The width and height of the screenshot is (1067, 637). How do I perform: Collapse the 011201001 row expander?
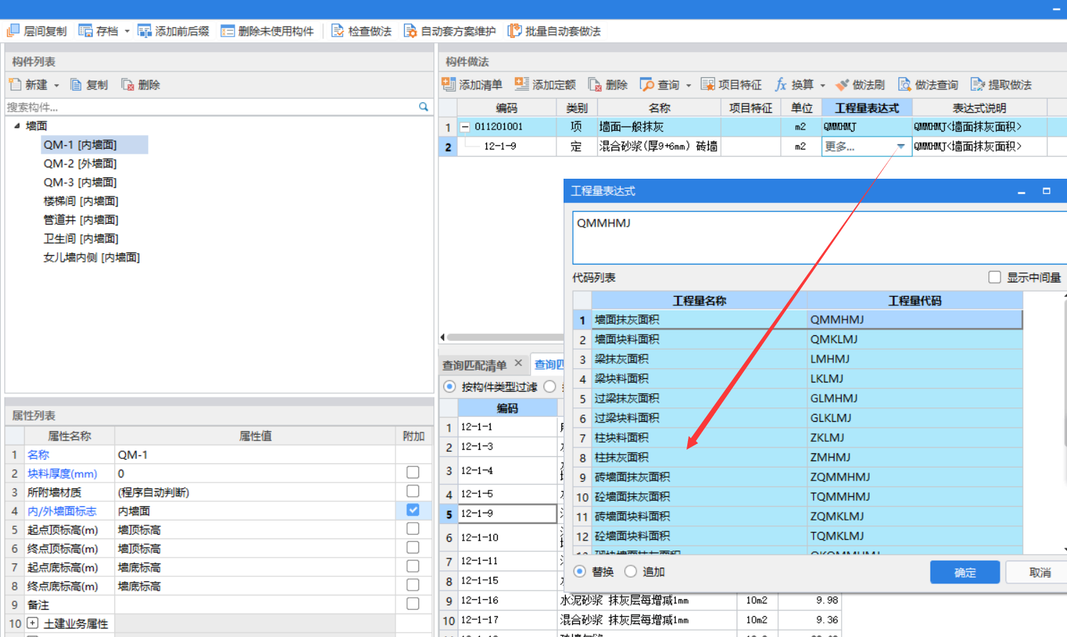(x=465, y=127)
